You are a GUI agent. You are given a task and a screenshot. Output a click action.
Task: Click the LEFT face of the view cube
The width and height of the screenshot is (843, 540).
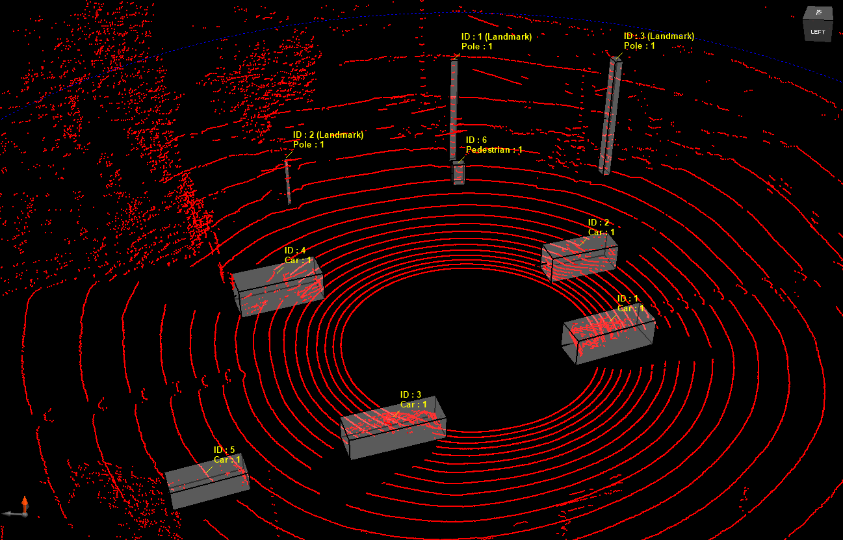click(x=817, y=31)
